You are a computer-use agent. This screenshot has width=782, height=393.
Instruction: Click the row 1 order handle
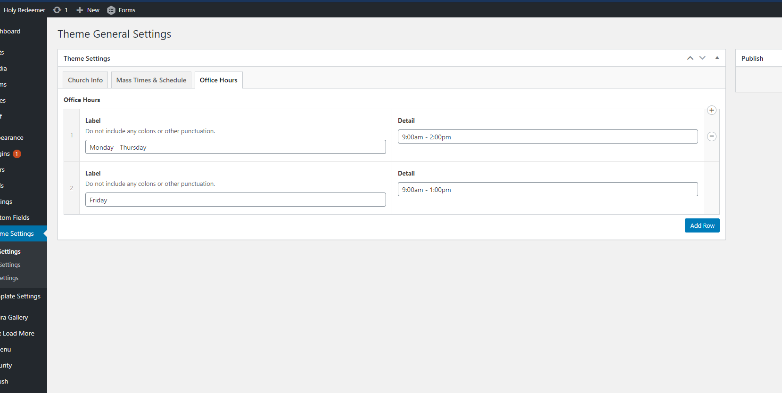(x=72, y=136)
